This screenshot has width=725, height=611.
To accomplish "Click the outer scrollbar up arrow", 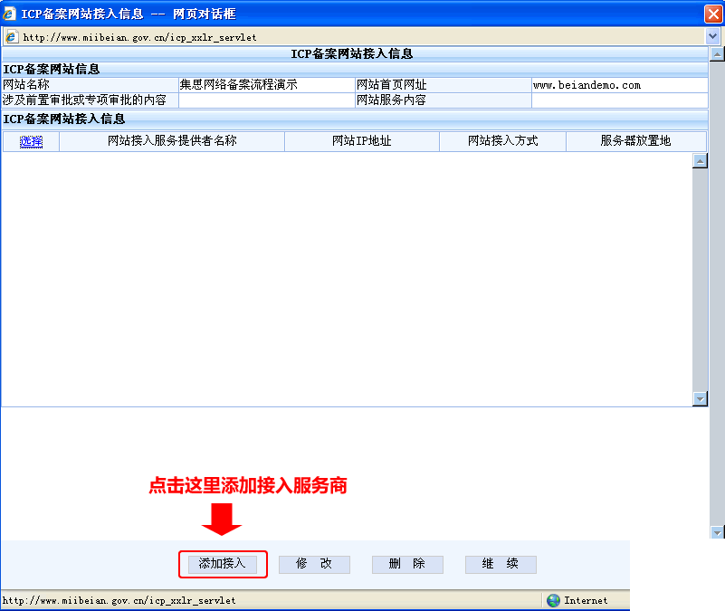I will point(717,54).
